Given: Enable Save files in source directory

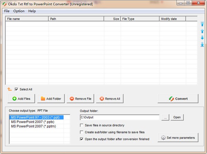Looking at the screenshot, I should point(81,125).
